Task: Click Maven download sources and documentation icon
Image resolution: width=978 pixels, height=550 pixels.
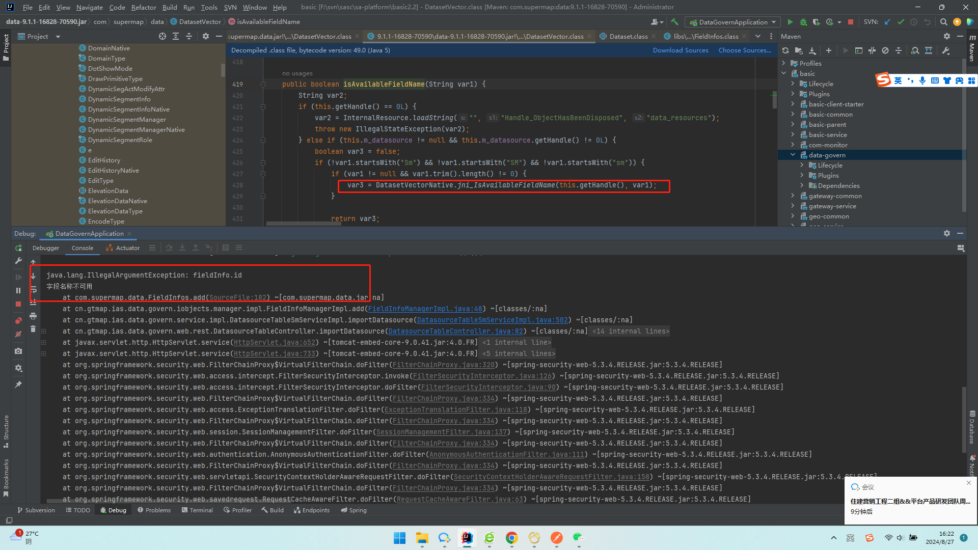Action: tap(812, 50)
